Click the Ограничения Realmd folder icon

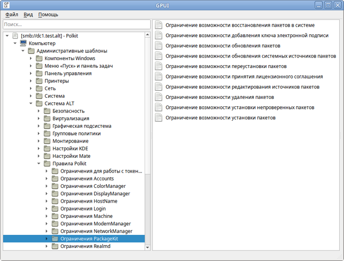(55, 246)
